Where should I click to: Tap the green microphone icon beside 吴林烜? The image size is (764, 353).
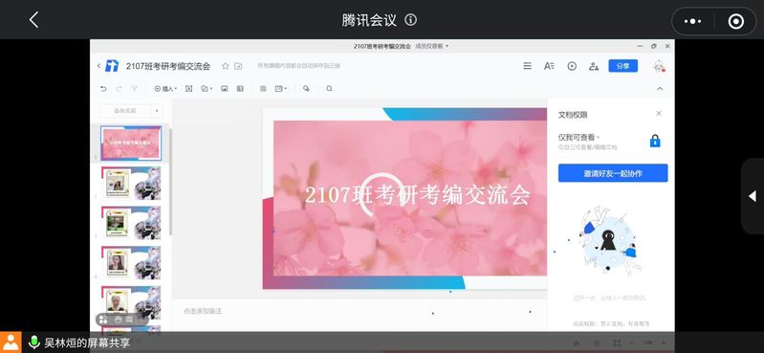tap(33, 342)
